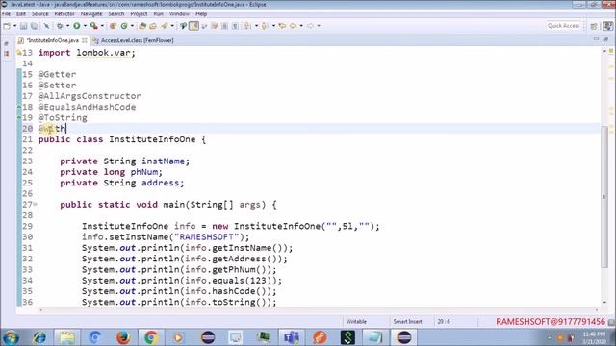Viewport: 616px width, 346px height.
Task: Click the New Java Package icon
Action: (113, 26)
